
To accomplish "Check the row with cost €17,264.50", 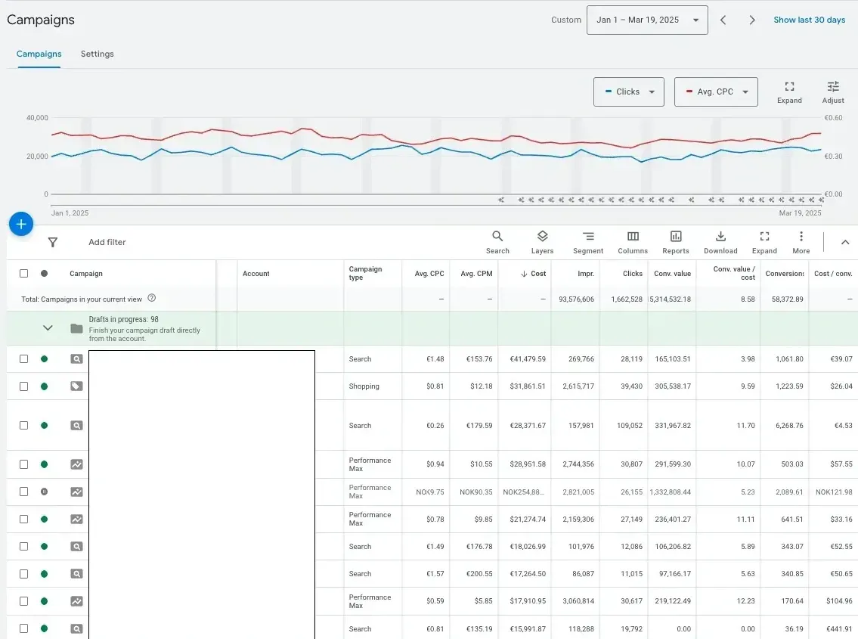I will pyautogui.click(x=23, y=574).
